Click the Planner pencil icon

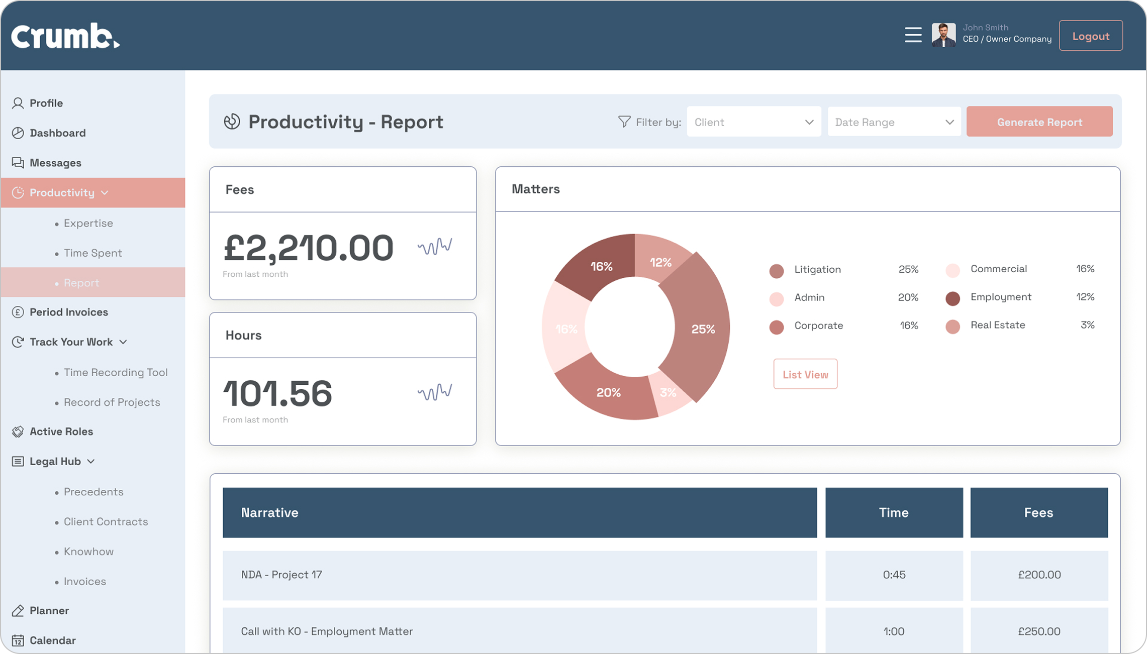coord(18,611)
